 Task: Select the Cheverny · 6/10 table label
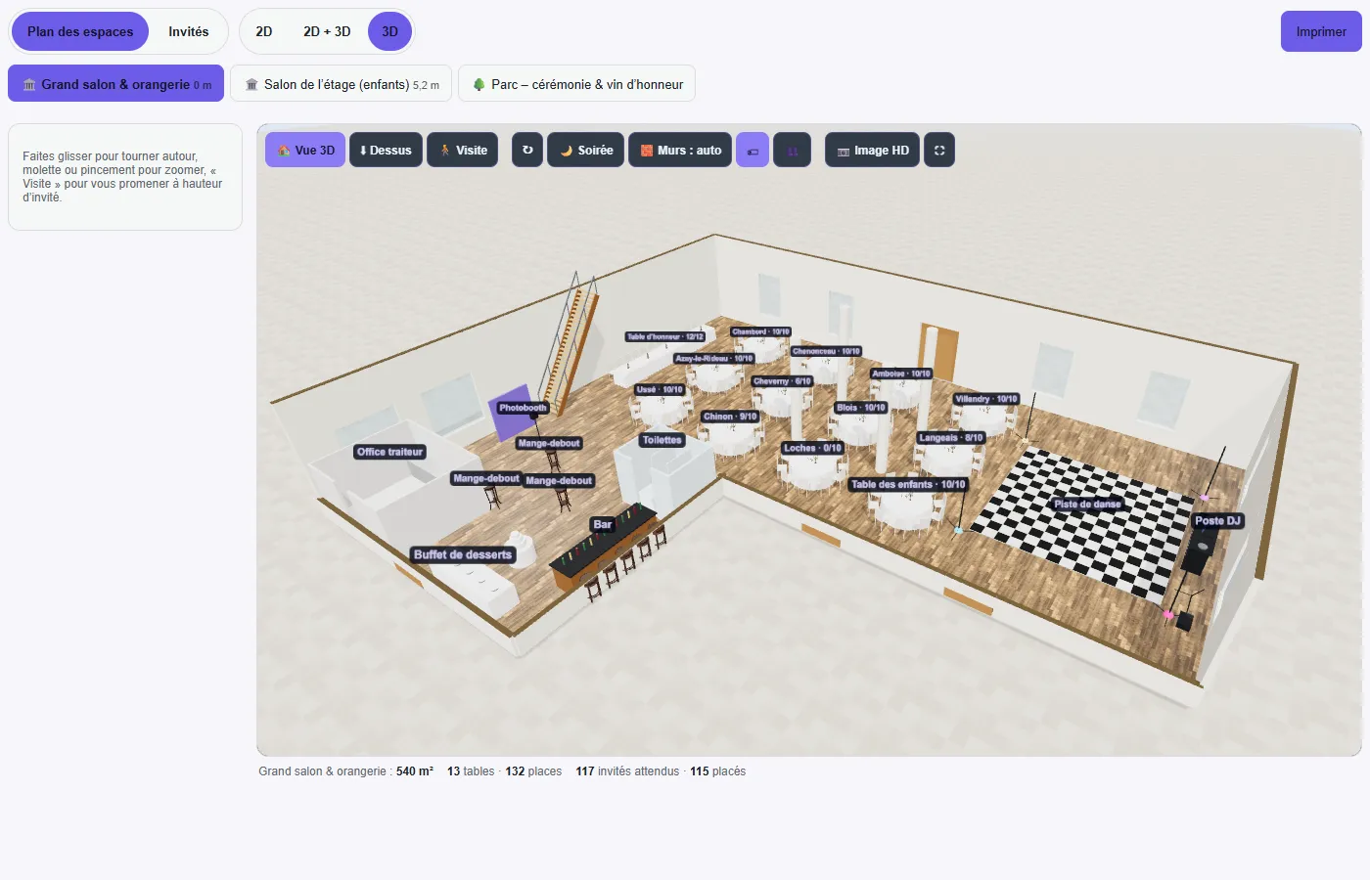pos(782,381)
